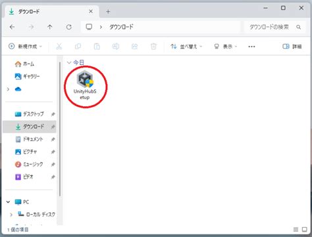
Task: Open the 新規作成 new item menu
Action: pyautogui.click(x=25, y=47)
